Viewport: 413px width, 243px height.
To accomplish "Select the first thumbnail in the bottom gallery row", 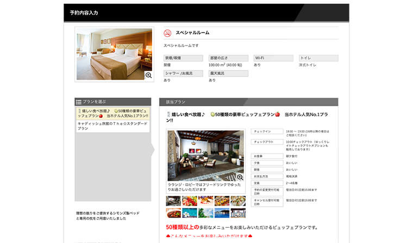I will (x=173, y=213).
